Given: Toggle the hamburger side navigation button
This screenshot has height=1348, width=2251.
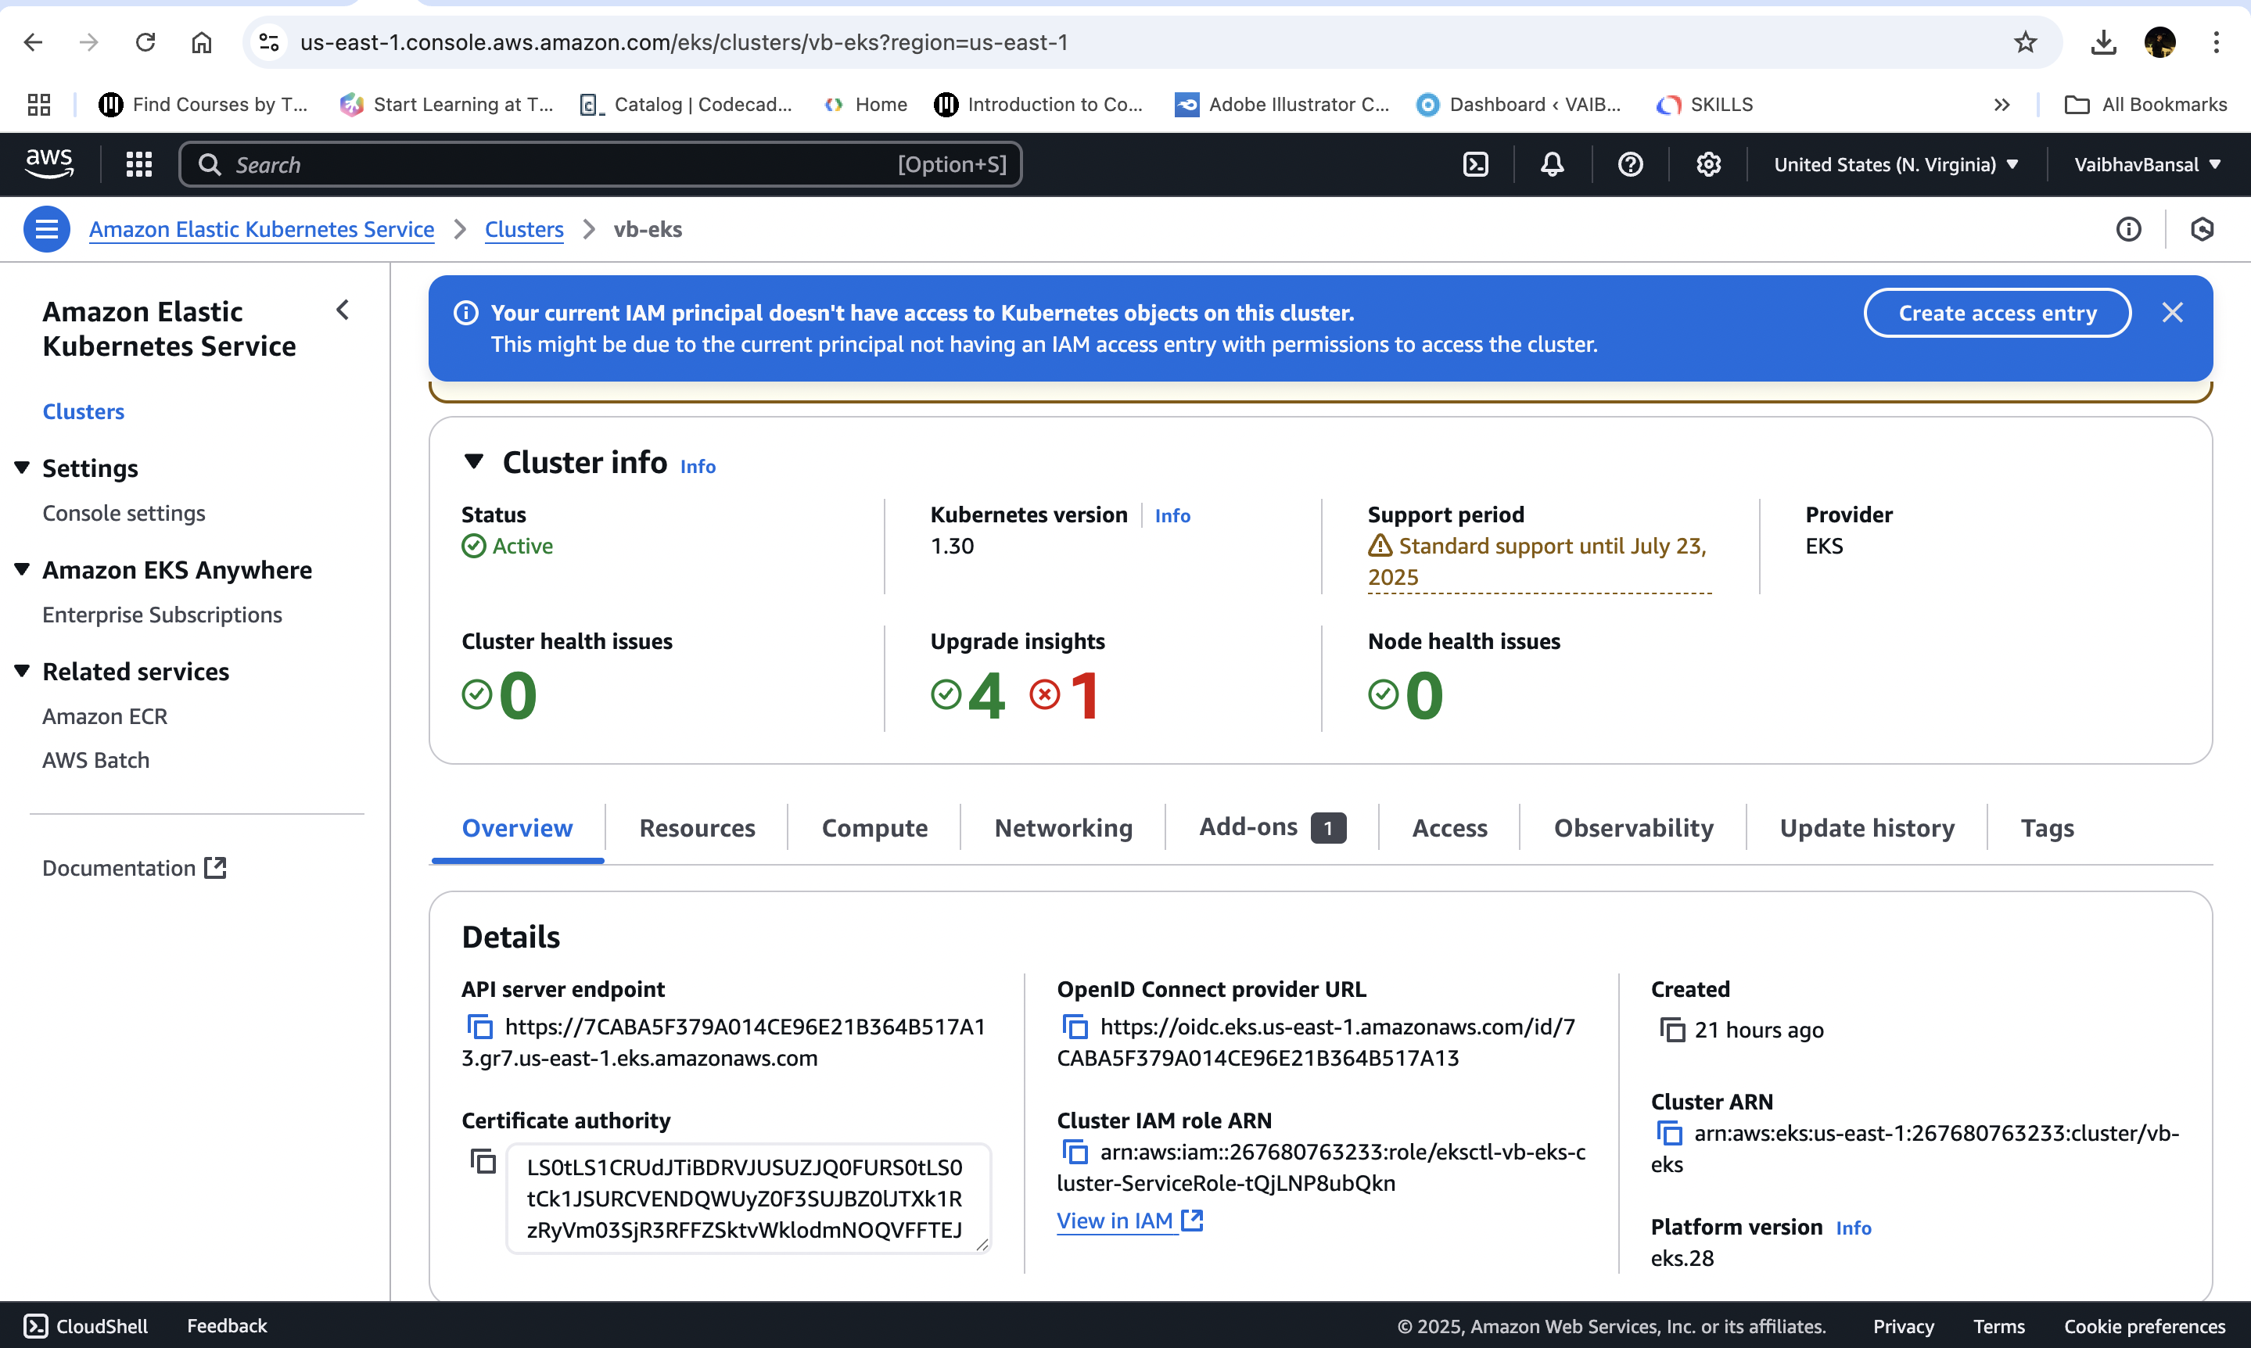Looking at the screenshot, I should 46,229.
